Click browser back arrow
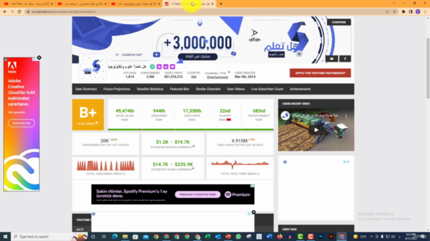430x241 pixels. pyautogui.click(x=5, y=12)
